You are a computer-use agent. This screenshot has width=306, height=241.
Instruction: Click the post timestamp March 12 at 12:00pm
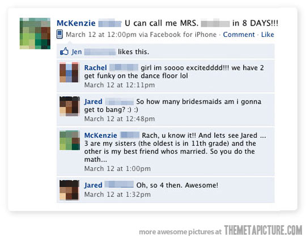pos(101,35)
